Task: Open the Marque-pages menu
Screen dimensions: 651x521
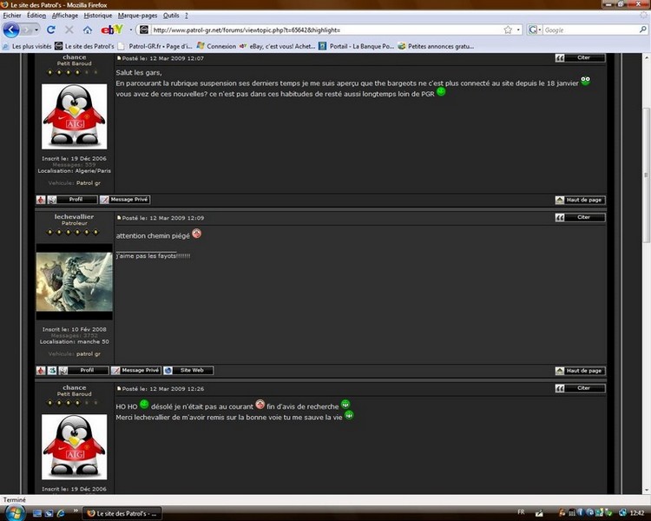Action: [137, 16]
